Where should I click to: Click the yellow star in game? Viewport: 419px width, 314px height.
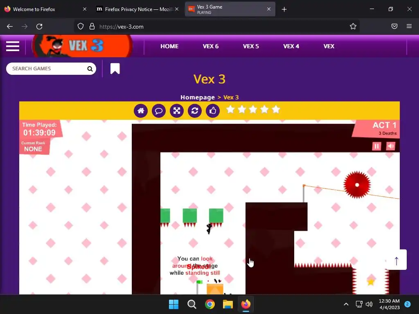(370, 282)
